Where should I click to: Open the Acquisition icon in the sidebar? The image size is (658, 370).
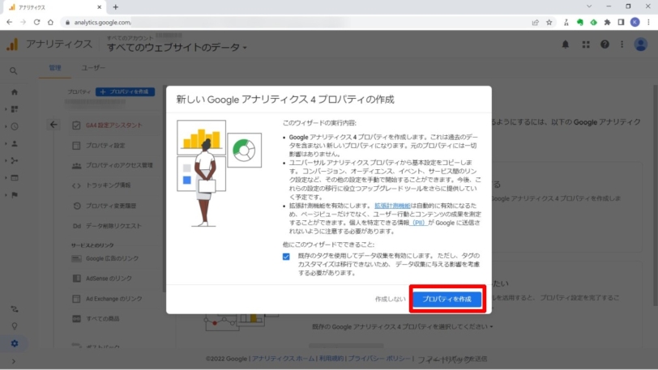pos(15,160)
